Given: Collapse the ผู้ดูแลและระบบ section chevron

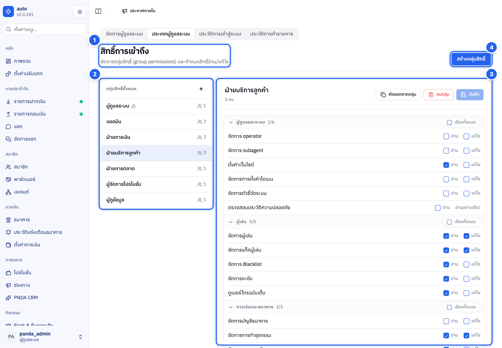Looking at the screenshot, I should pyautogui.click(x=231, y=122).
